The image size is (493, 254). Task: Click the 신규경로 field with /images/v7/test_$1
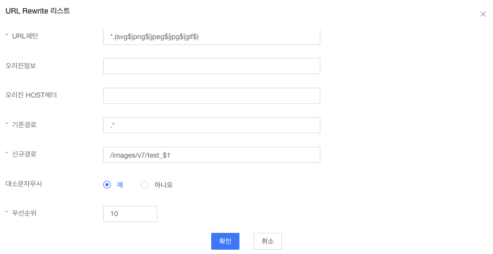[211, 155]
